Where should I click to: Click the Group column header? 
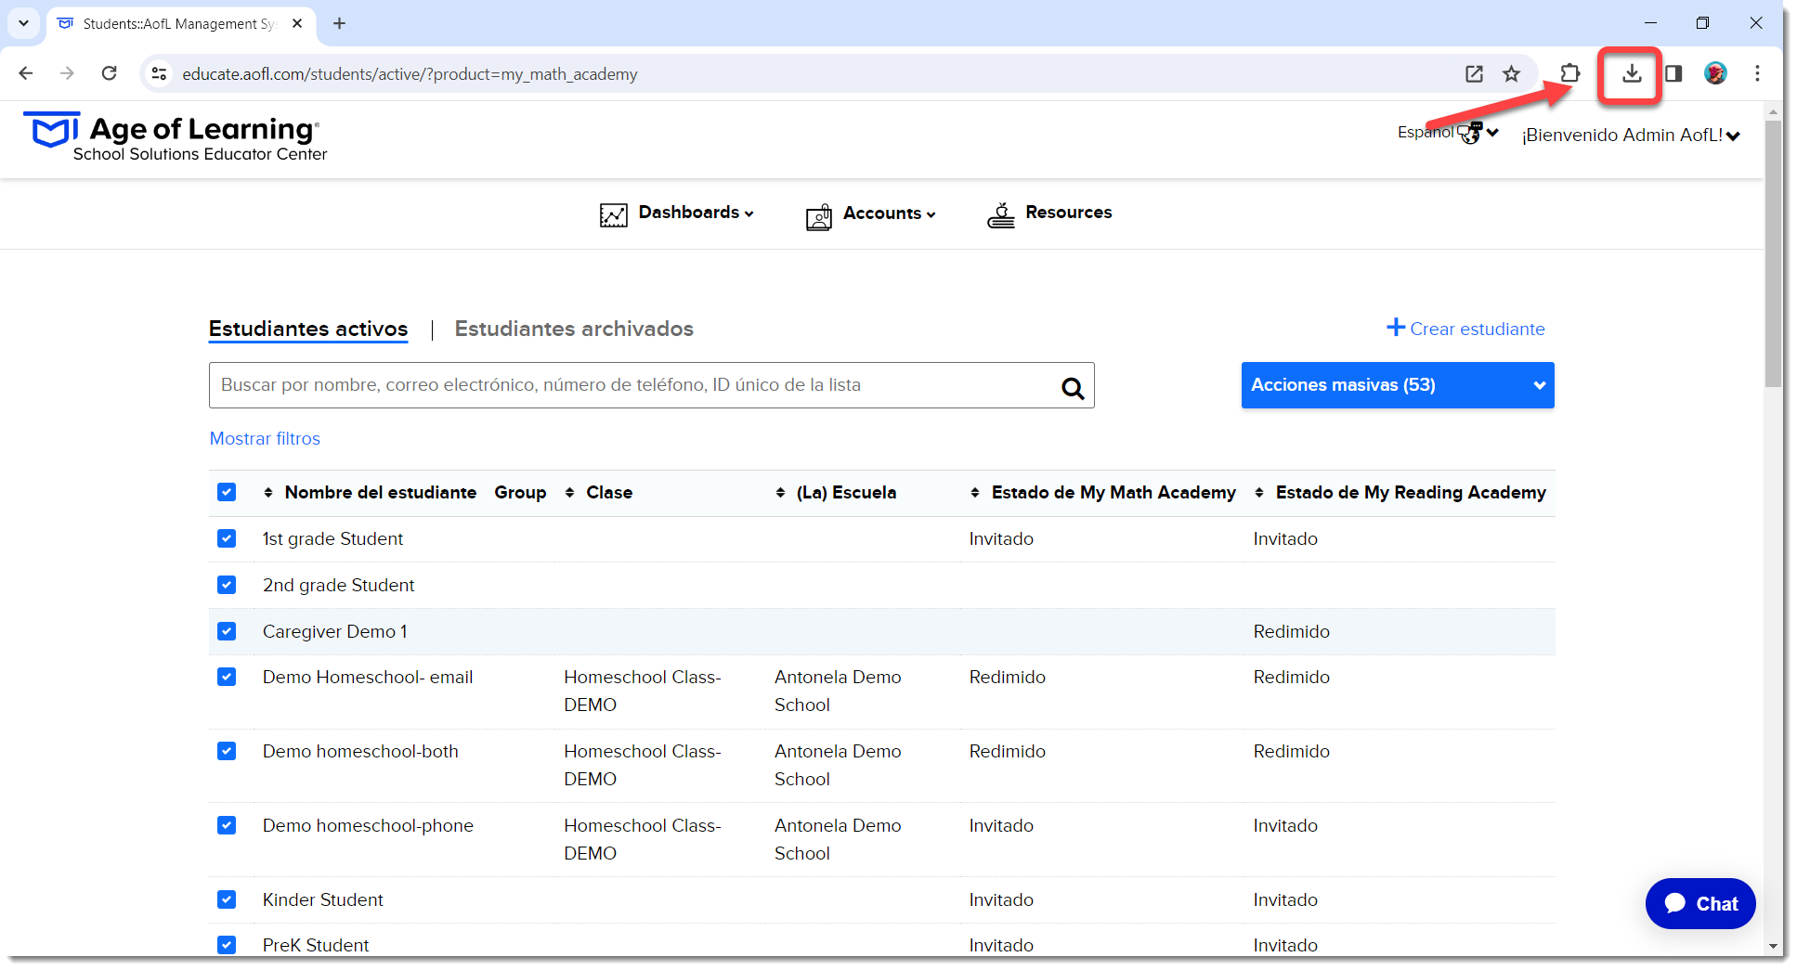pyautogui.click(x=520, y=493)
